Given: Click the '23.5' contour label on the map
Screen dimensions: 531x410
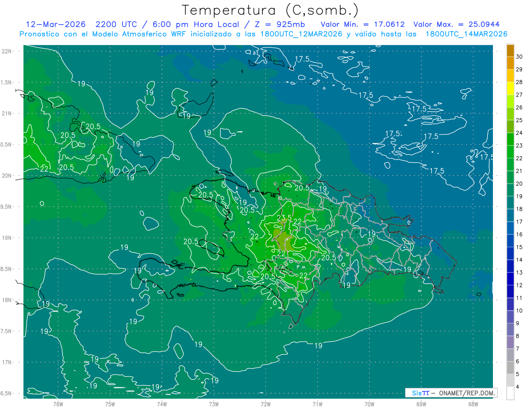Looking at the screenshot, I should point(284,218).
